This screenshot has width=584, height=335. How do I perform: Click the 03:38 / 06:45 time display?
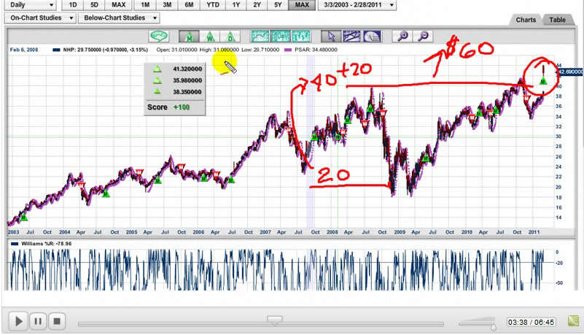531,322
